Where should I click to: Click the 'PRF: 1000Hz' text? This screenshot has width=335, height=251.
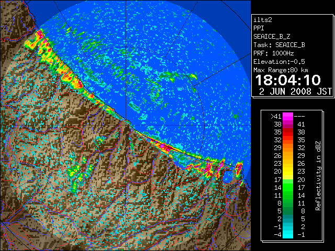tap(274, 53)
